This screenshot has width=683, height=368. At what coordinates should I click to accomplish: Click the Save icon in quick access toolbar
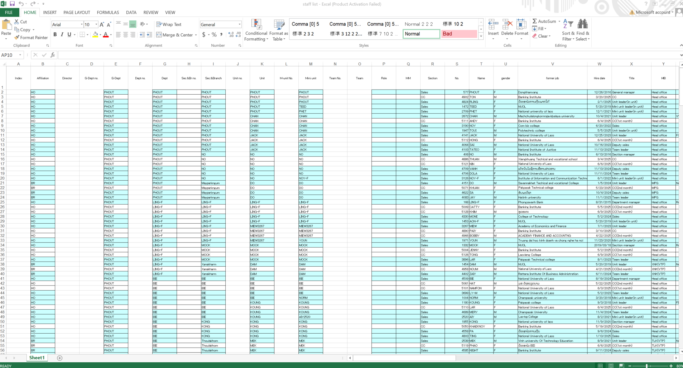[12, 4]
